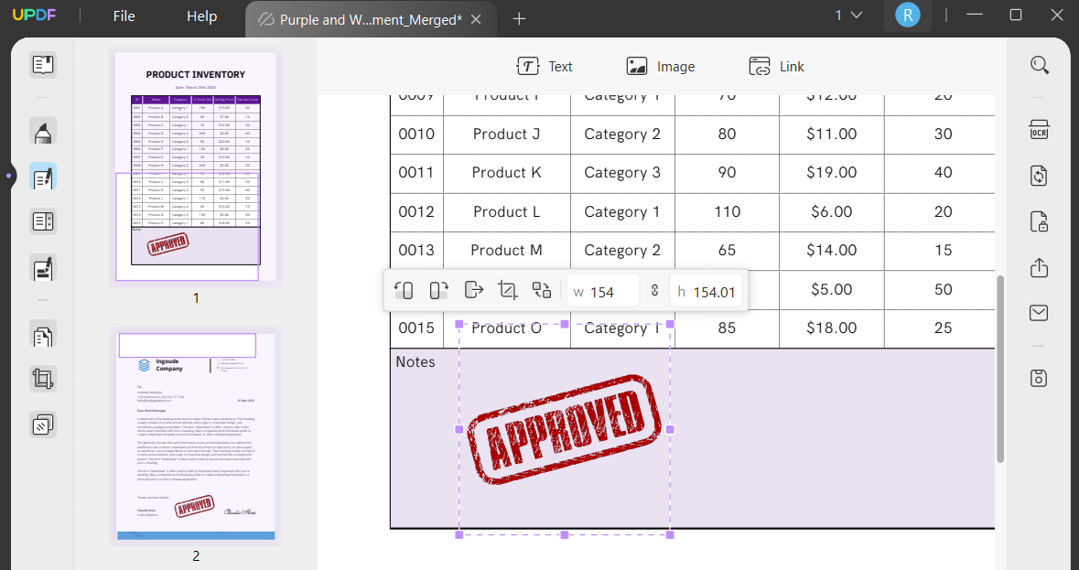Open the Help menu
Viewport: 1079px width, 570px height.
pos(200,16)
